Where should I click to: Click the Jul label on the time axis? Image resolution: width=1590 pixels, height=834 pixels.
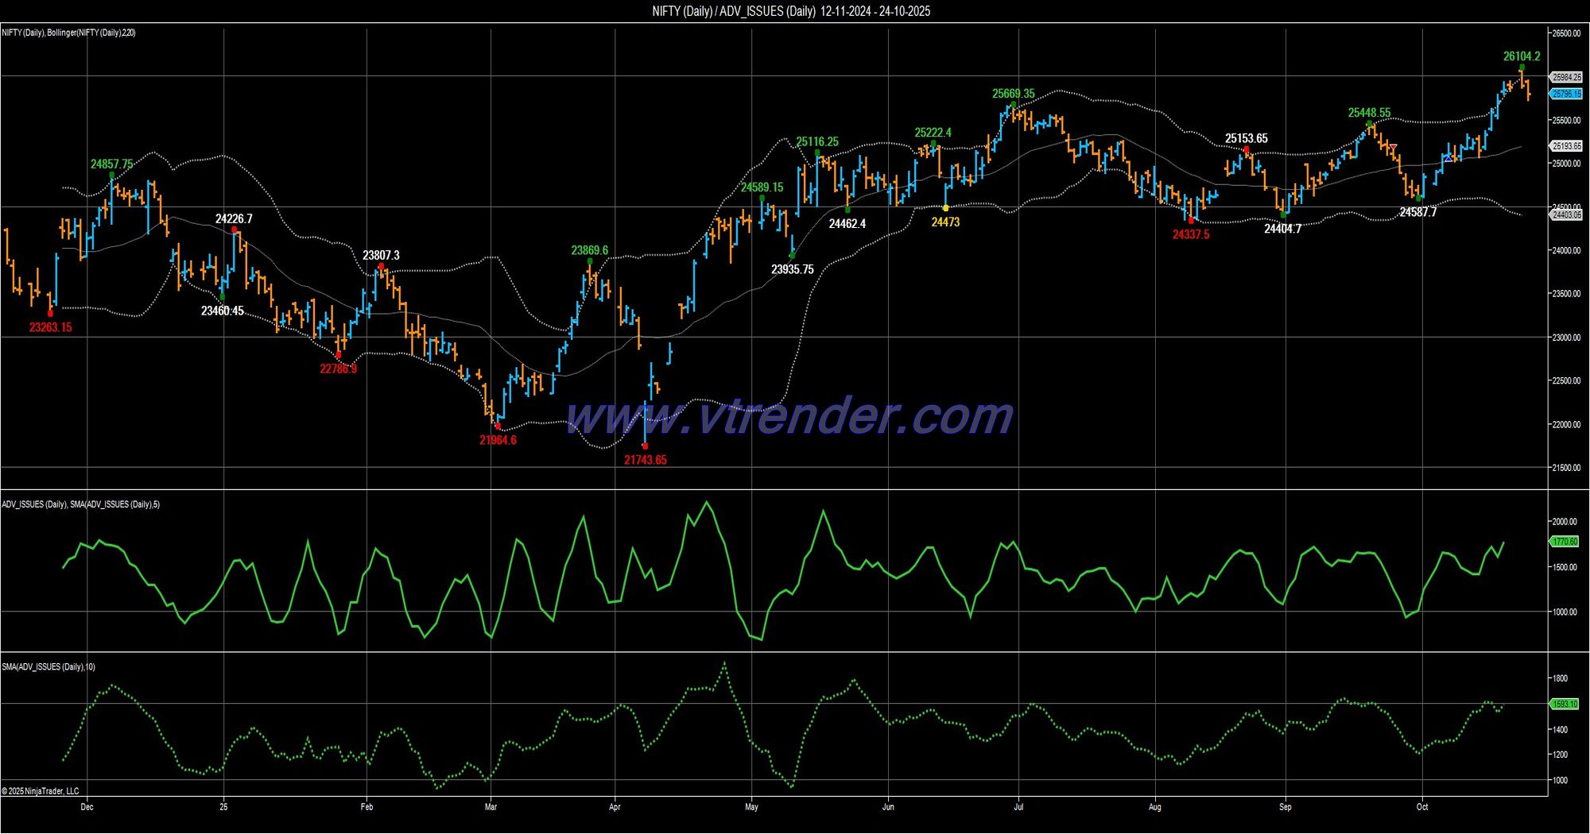[x=1018, y=807]
